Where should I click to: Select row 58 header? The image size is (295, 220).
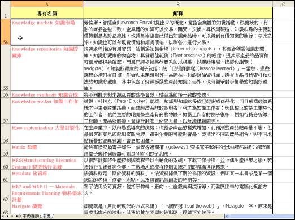[x=6, y=133]
